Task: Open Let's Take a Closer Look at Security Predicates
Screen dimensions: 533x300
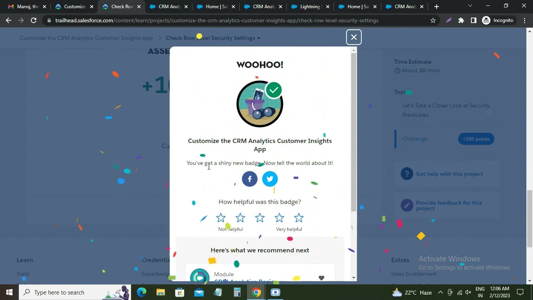Action: (x=446, y=110)
